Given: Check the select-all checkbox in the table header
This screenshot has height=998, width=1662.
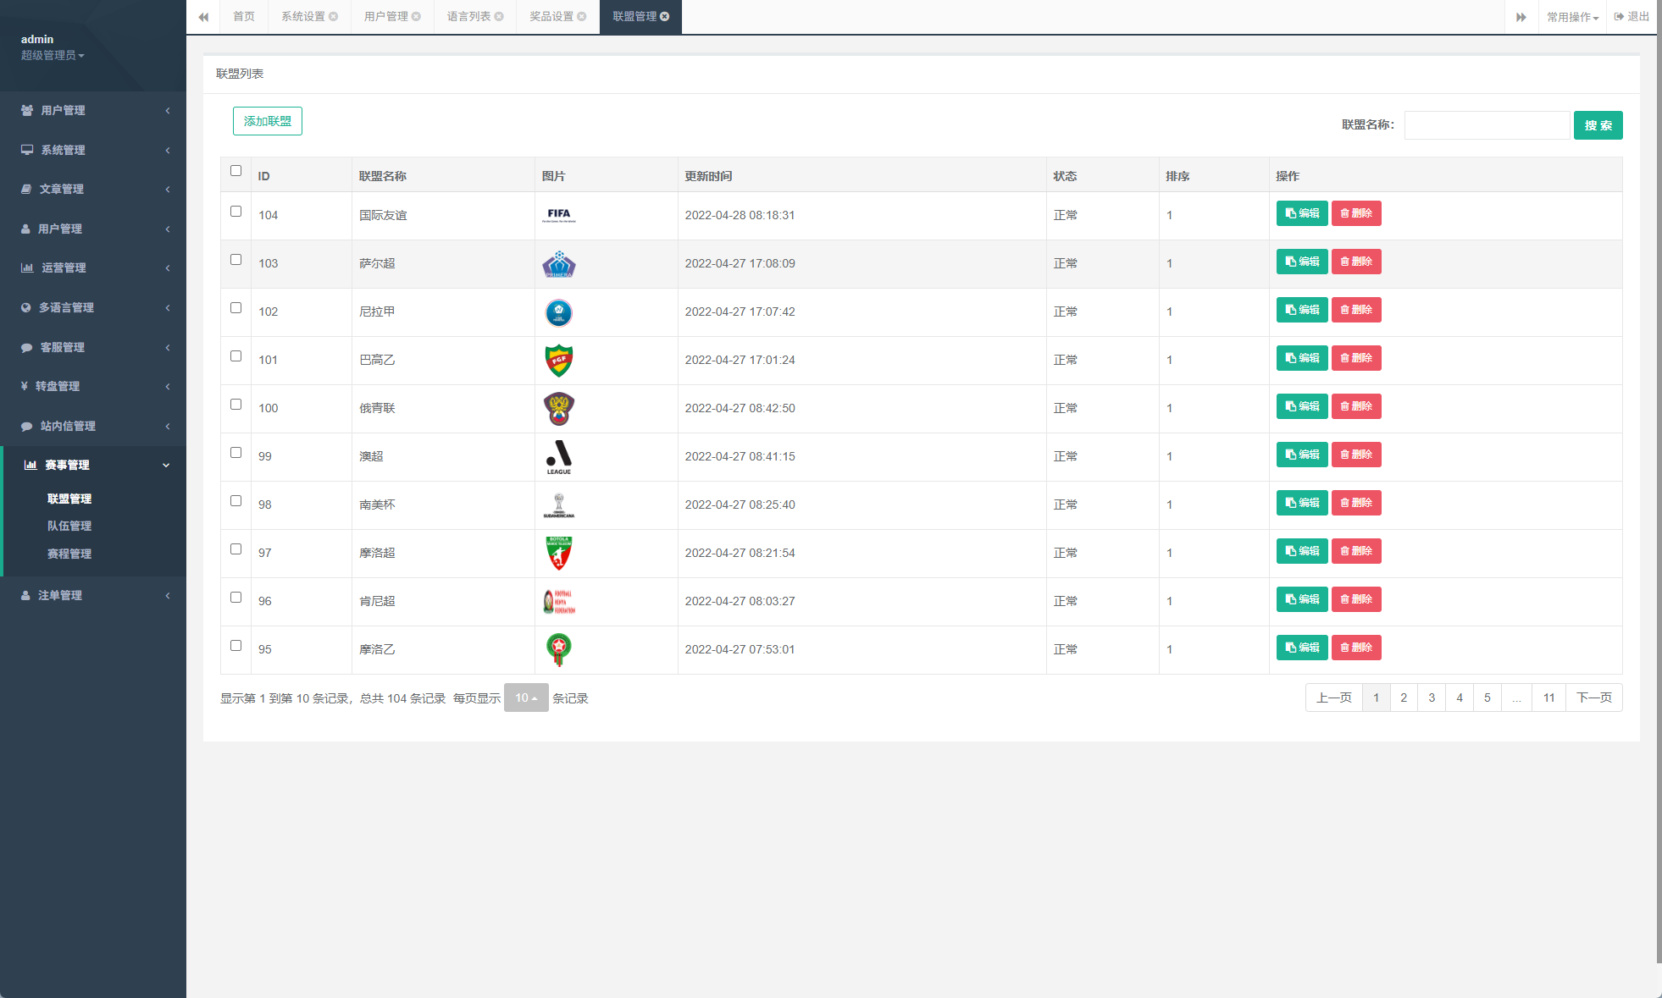Looking at the screenshot, I should click(235, 171).
